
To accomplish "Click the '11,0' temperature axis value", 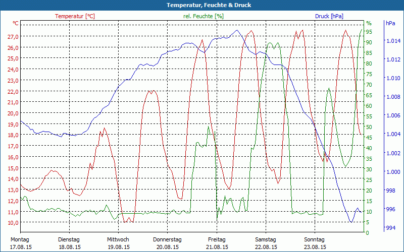I will pyautogui.click(x=13, y=212).
